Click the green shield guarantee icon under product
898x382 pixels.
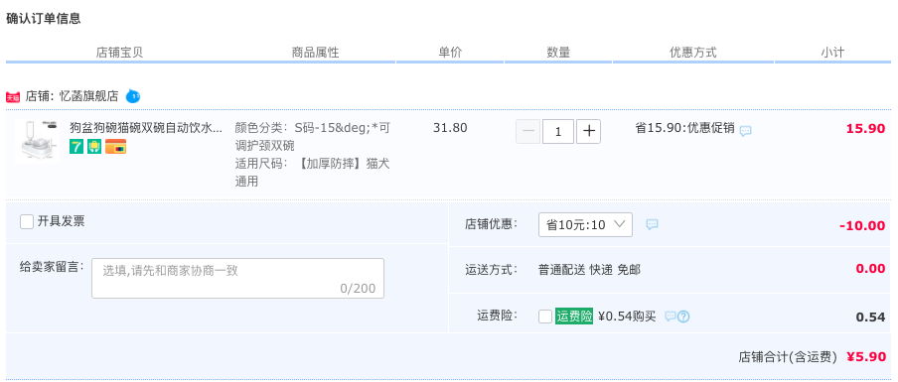click(x=94, y=147)
